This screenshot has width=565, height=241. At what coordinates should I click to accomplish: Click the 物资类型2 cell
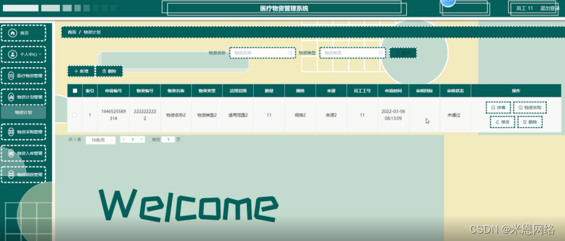(207, 115)
